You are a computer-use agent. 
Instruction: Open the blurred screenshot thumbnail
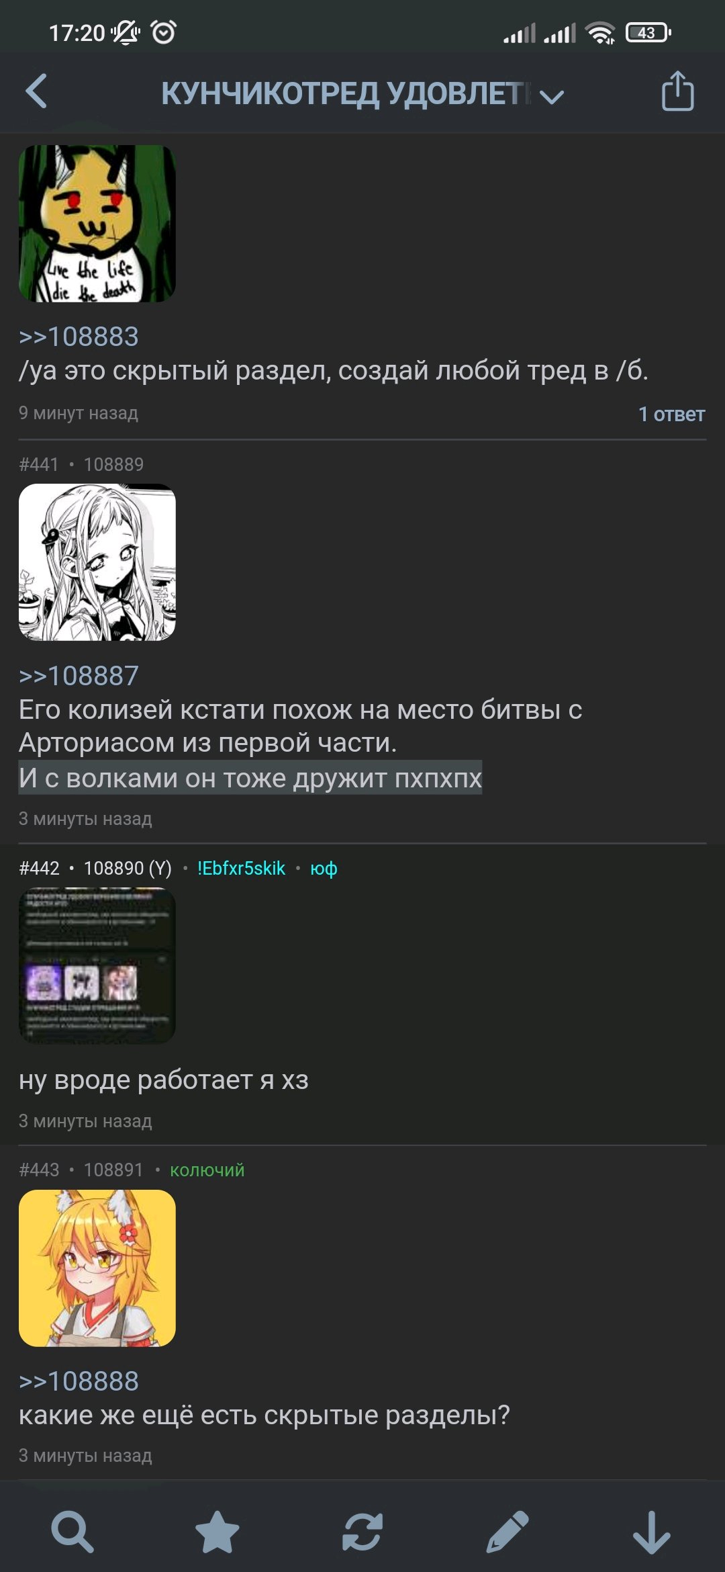tap(97, 965)
